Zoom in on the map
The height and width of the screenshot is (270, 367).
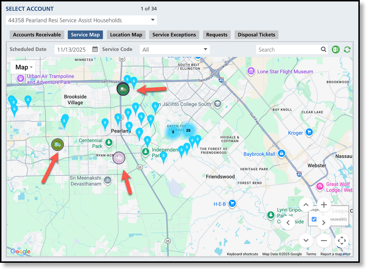coord(324,204)
